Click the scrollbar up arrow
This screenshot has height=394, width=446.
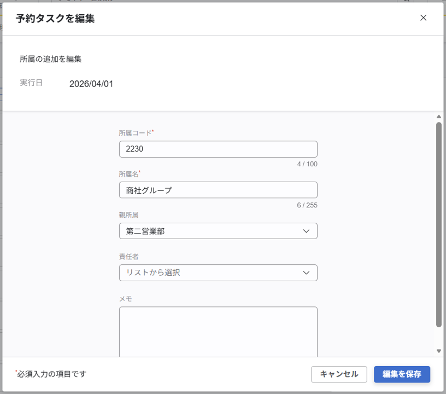(438, 117)
